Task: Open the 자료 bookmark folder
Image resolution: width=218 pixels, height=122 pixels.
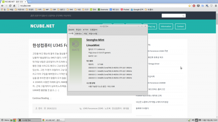Action: (x=78, y=10)
